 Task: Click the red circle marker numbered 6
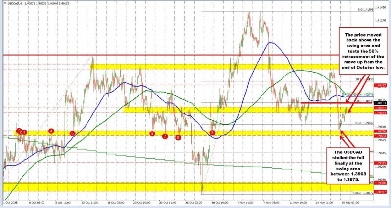coord(152,133)
